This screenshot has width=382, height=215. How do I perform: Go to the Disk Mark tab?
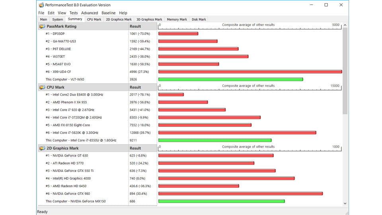point(199,19)
